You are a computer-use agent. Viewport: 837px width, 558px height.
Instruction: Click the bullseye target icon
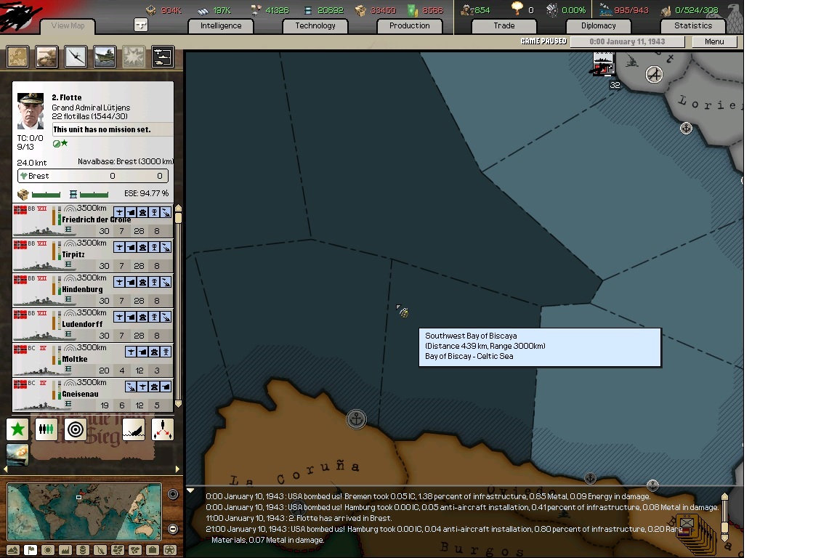pos(76,429)
